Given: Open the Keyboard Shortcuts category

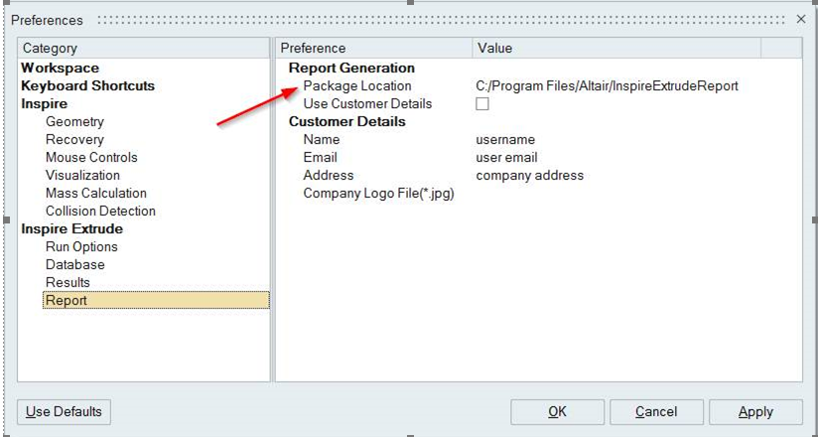Looking at the screenshot, I should [x=87, y=85].
